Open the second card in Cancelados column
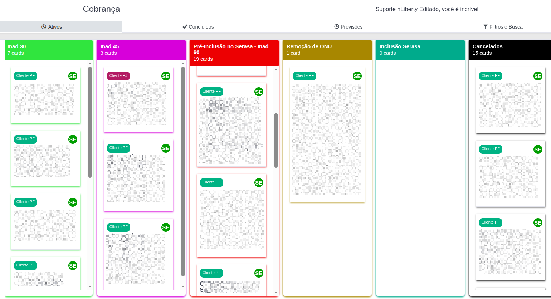This screenshot has height=299, width=551. 510,173
